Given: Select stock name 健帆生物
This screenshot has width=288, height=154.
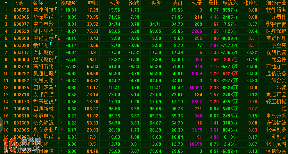Looking at the screenshot, I should [43, 31].
